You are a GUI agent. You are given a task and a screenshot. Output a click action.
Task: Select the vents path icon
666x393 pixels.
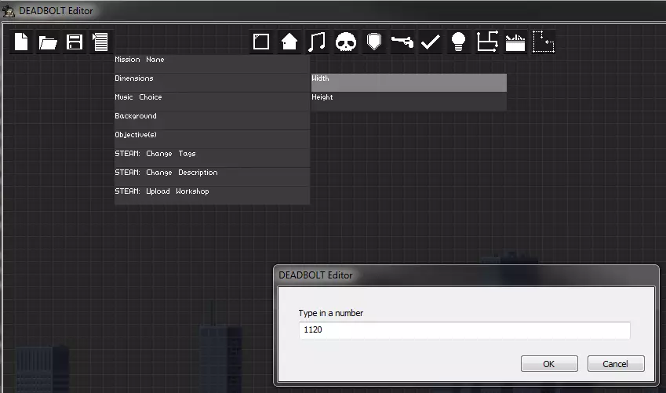[487, 42]
